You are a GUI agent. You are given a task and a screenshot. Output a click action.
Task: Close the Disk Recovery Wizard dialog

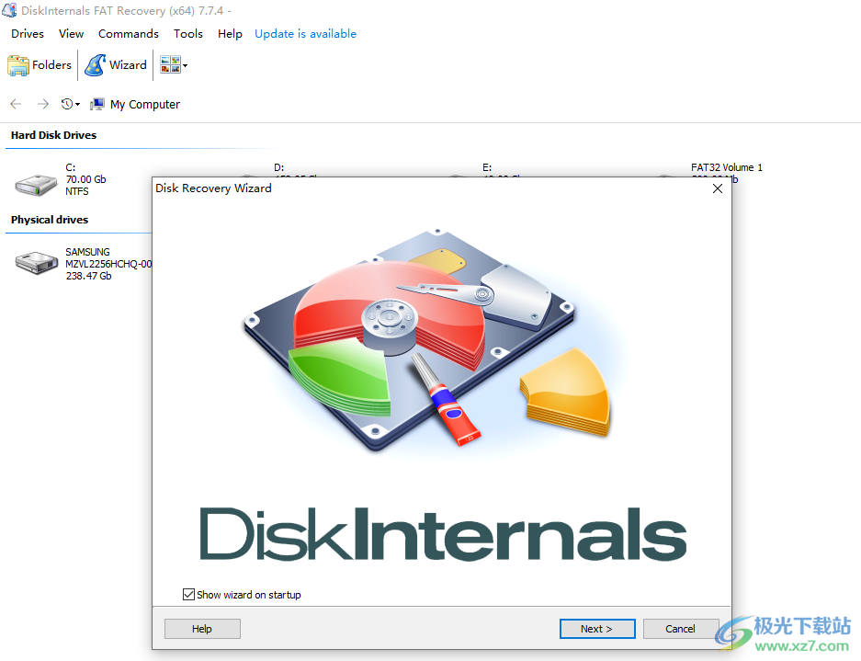tap(717, 188)
